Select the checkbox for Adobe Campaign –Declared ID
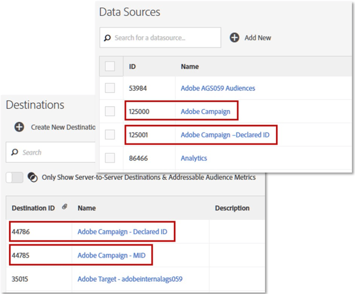Screen dimensions: 355x294 (110, 135)
